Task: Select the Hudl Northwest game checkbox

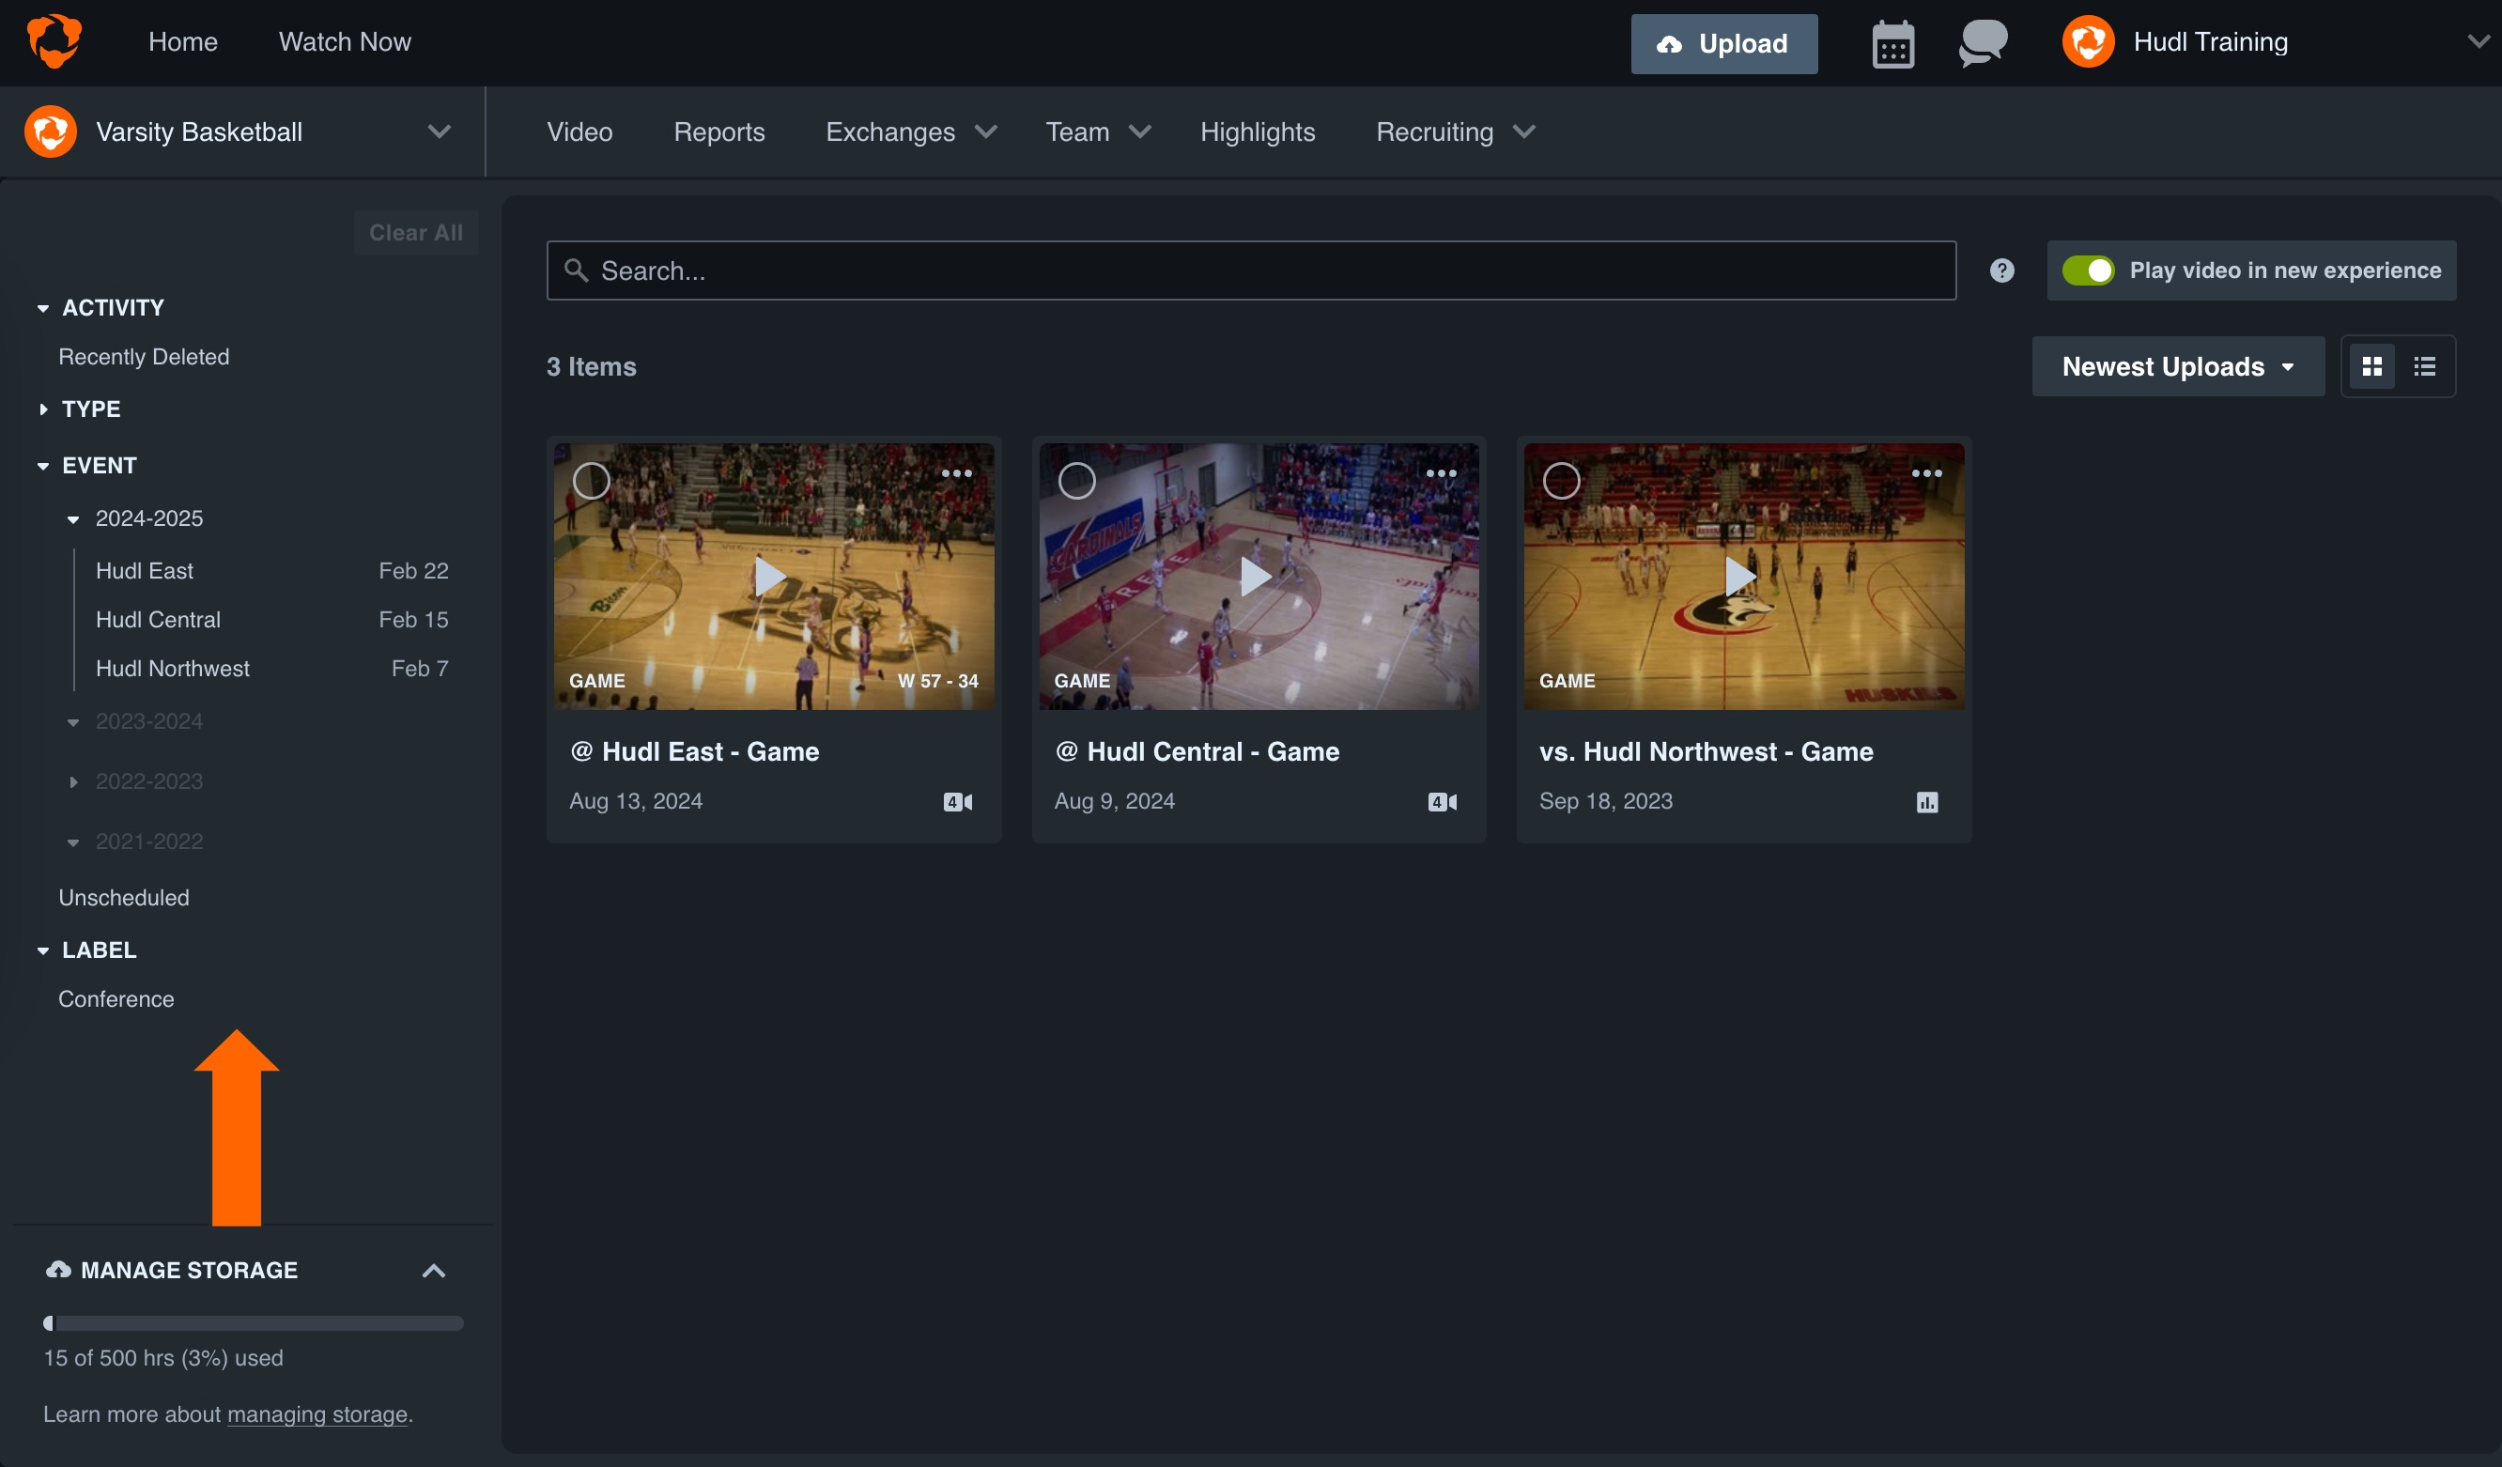Action: [x=1561, y=479]
